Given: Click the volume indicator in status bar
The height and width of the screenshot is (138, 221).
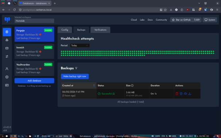Looking at the screenshot, I should point(156,136).
